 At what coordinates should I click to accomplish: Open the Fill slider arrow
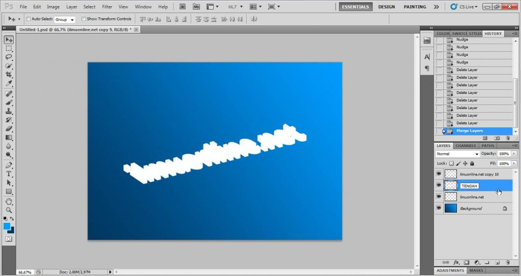(x=514, y=164)
